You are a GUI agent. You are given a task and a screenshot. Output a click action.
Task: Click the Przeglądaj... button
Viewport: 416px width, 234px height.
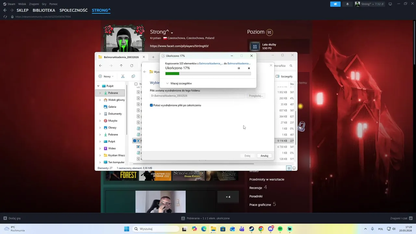[x=255, y=96]
